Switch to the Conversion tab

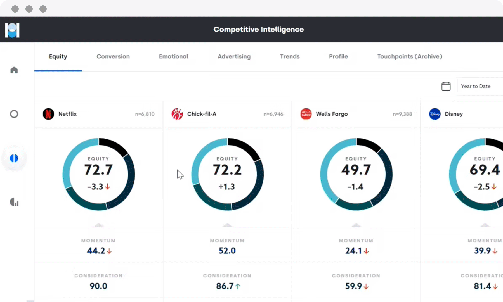pyautogui.click(x=113, y=56)
